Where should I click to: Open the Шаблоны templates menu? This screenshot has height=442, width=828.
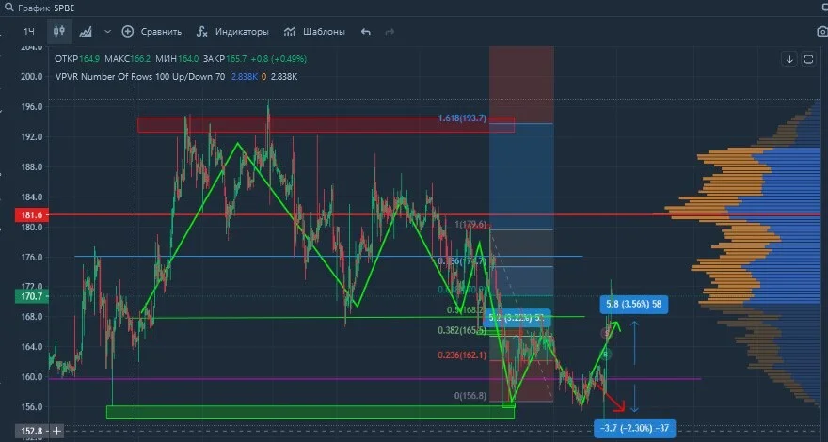pyautogui.click(x=314, y=32)
